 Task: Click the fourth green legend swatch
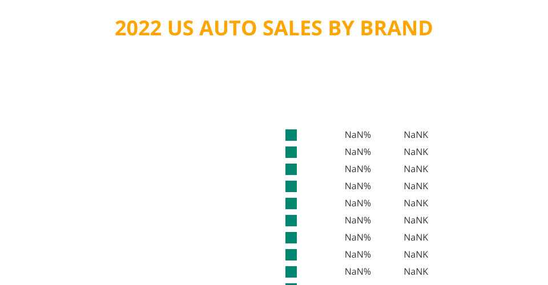(291, 186)
